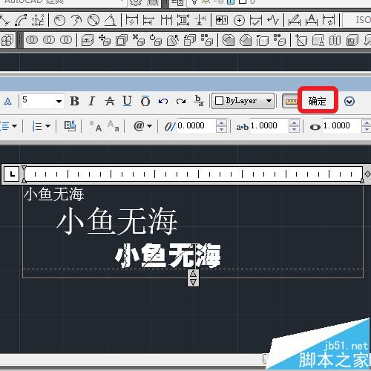Image resolution: width=371 pixels, height=371 pixels.
Task: Click the L tab-style selector on ruler
Action: [x=12, y=174]
